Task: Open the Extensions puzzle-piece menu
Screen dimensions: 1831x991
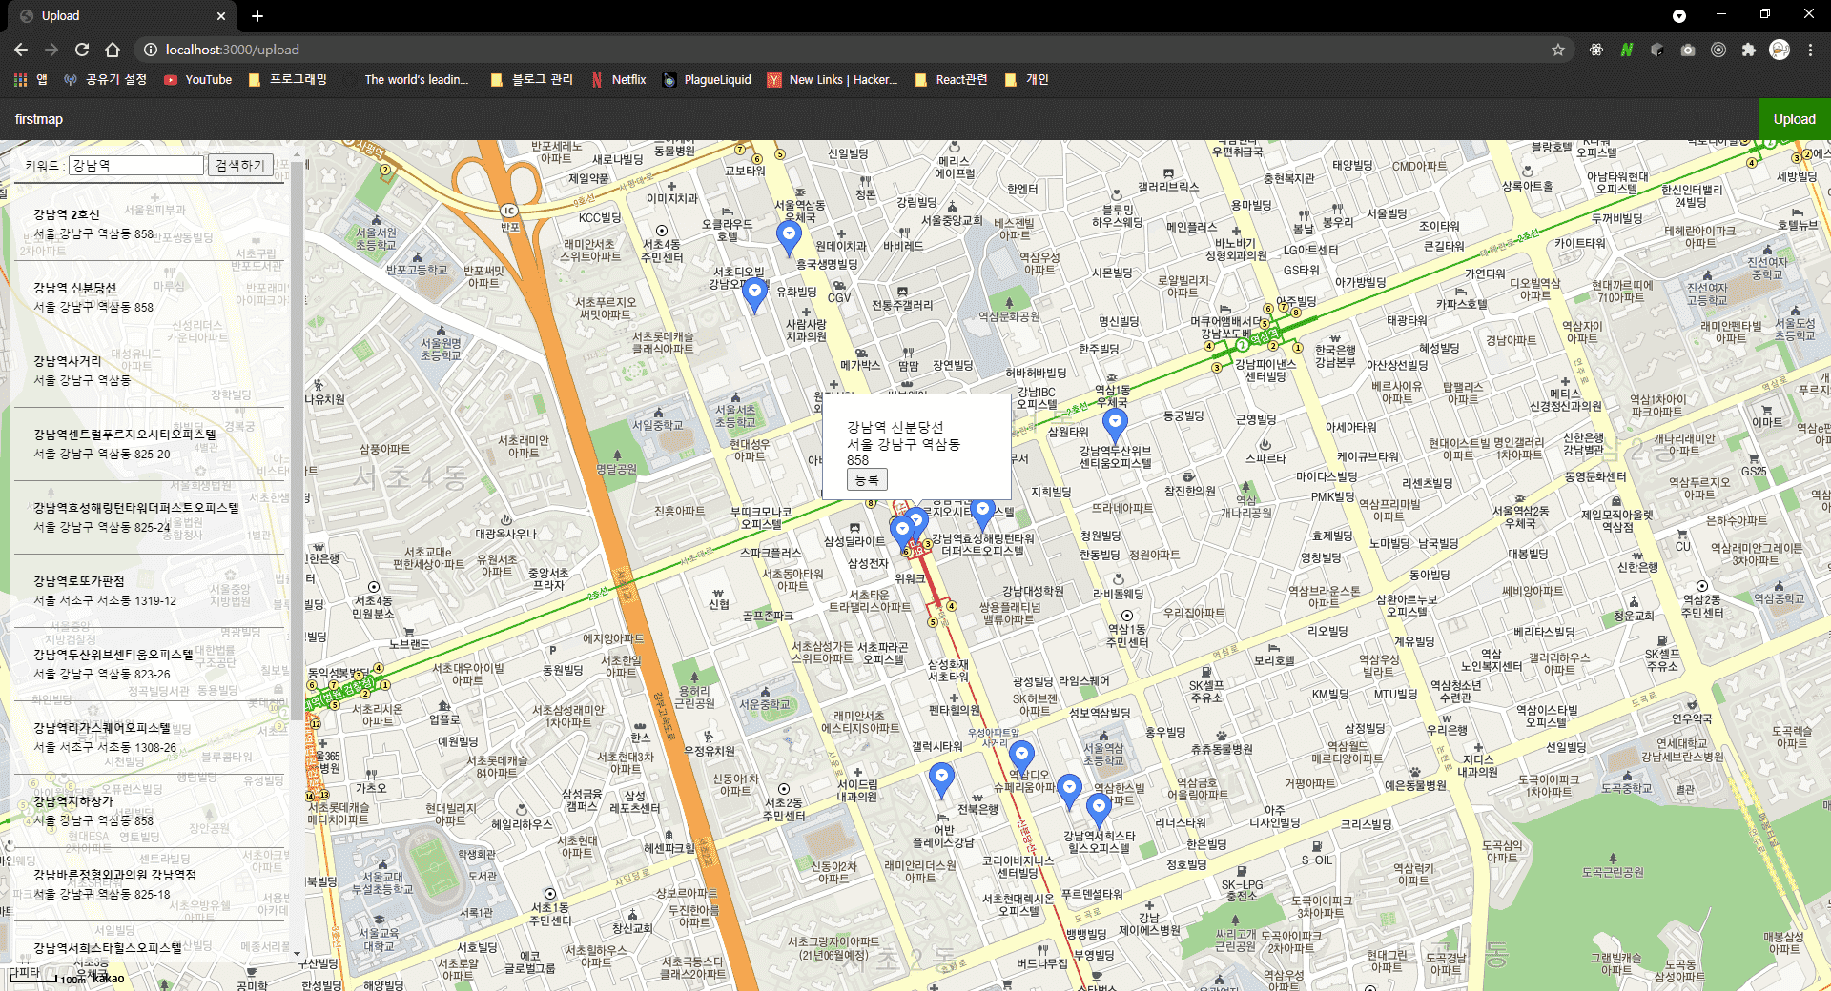Action: (1748, 50)
